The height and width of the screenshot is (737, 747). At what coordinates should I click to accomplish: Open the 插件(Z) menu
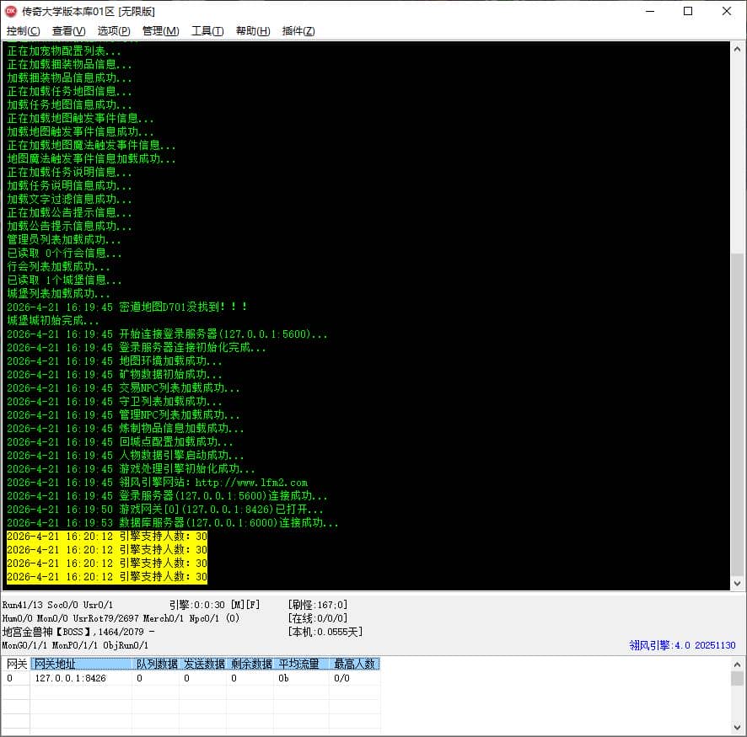298,31
